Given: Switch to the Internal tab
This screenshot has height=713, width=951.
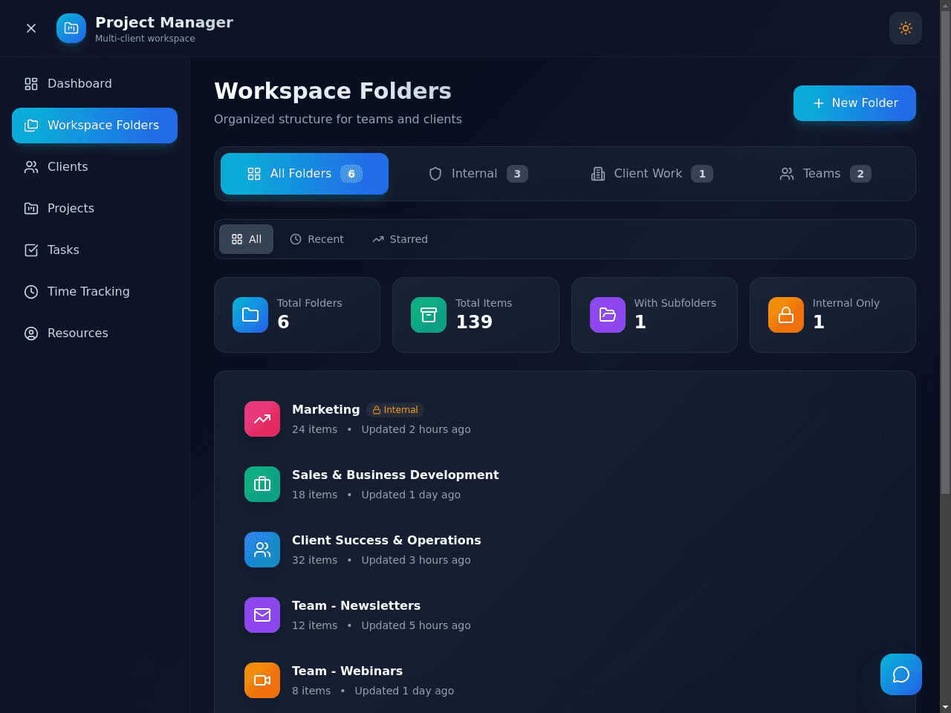Looking at the screenshot, I should point(478,174).
